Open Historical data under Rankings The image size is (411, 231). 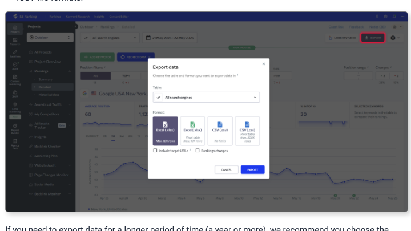click(49, 95)
